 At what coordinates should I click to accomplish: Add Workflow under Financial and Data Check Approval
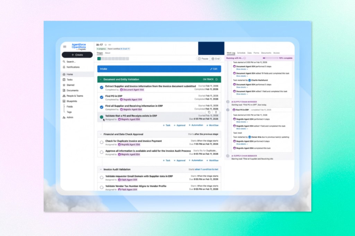tap(213, 161)
